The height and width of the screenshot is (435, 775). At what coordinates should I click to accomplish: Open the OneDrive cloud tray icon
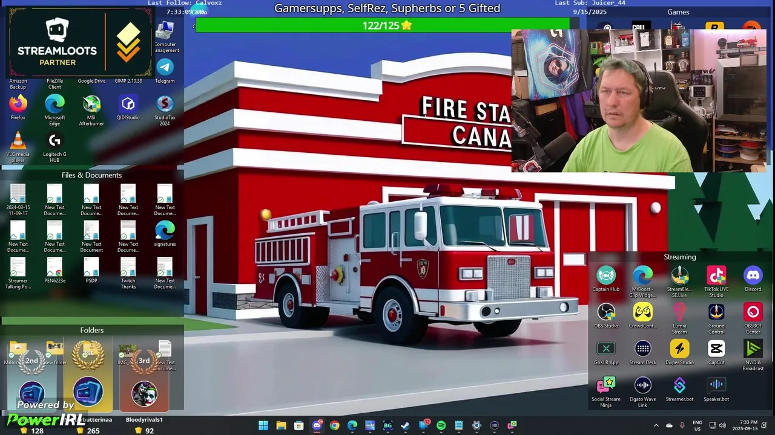click(669, 425)
